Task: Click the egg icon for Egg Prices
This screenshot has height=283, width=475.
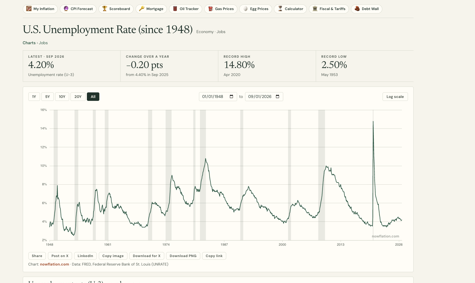Action: point(246,9)
